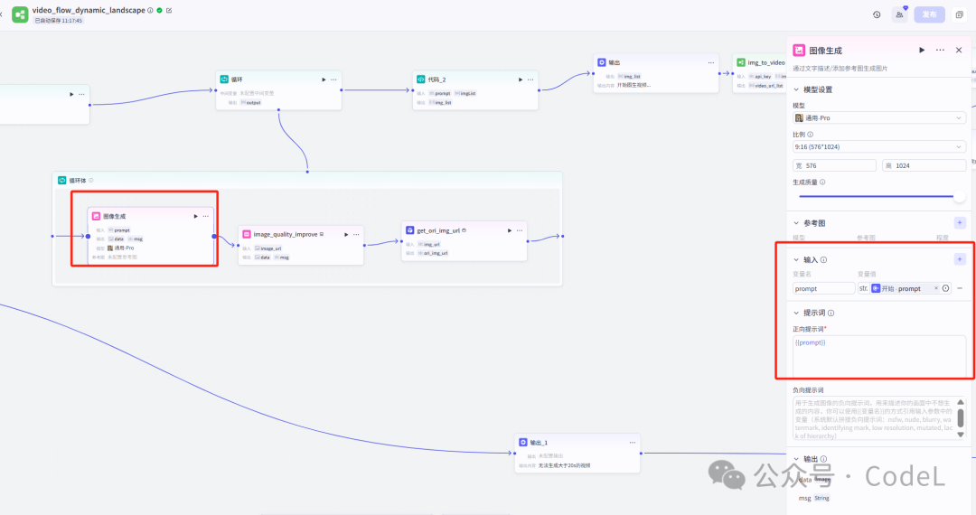
Task: Open side panel more options menu
Action: tap(940, 51)
